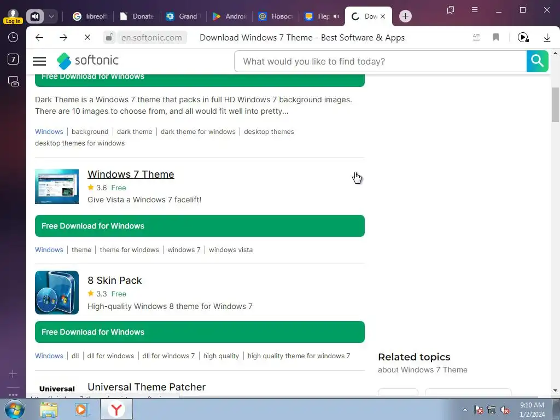Switch to the Новости mail tab
This screenshot has width=560, height=420.
coord(276,16)
